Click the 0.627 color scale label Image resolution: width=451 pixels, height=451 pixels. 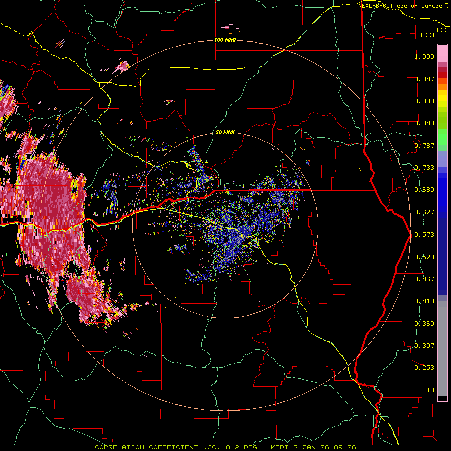424,212
